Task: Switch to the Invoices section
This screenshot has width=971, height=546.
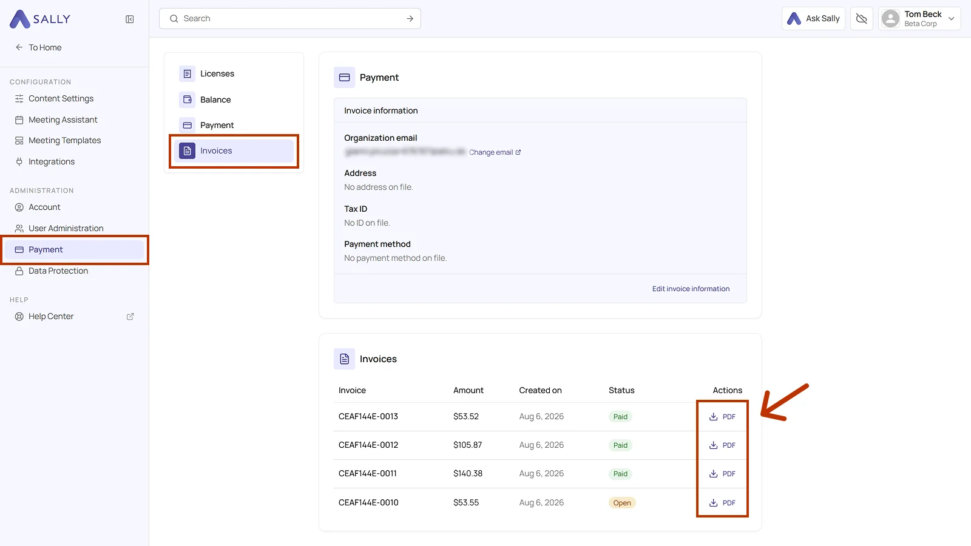Action: click(x=234, y=150)
